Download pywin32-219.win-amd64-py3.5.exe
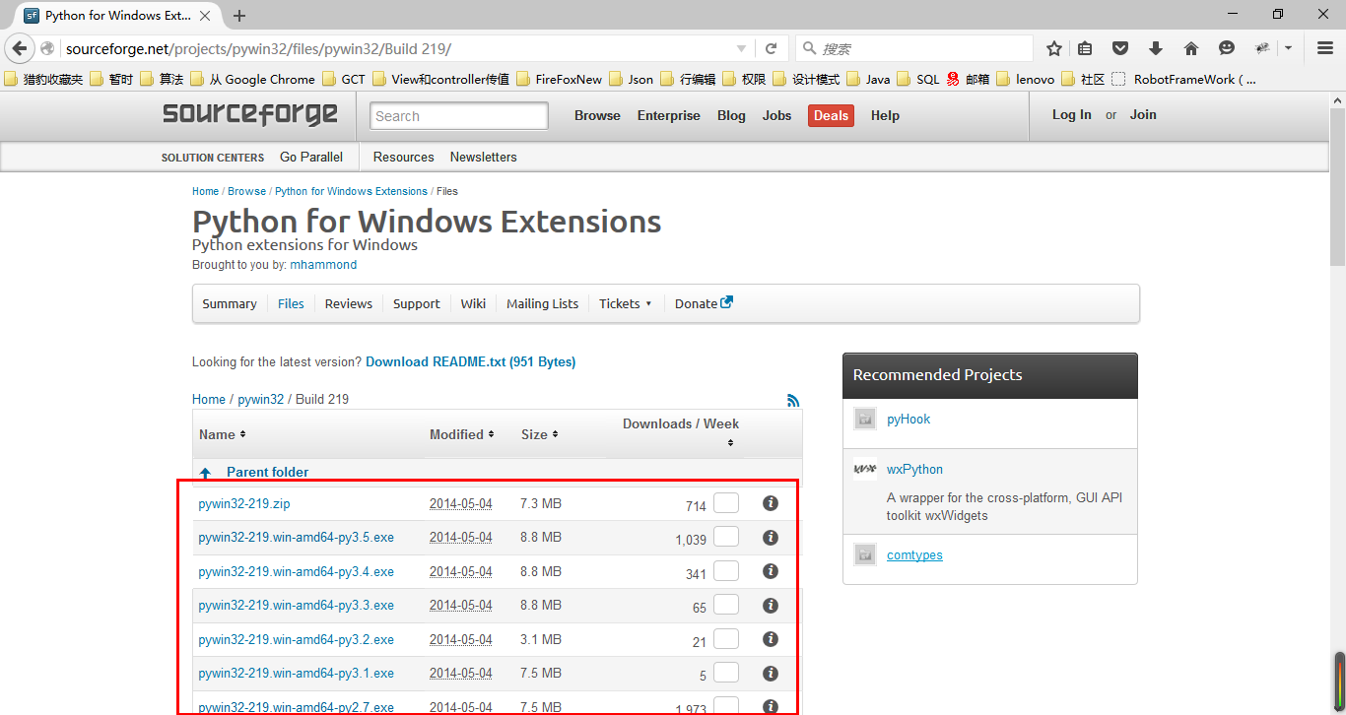1346x715 pixels. click(x=296, y=538)
